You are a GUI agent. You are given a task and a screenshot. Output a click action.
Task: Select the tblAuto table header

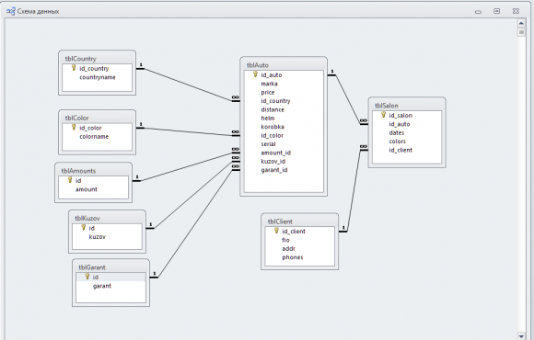click(x=284, y=64)
